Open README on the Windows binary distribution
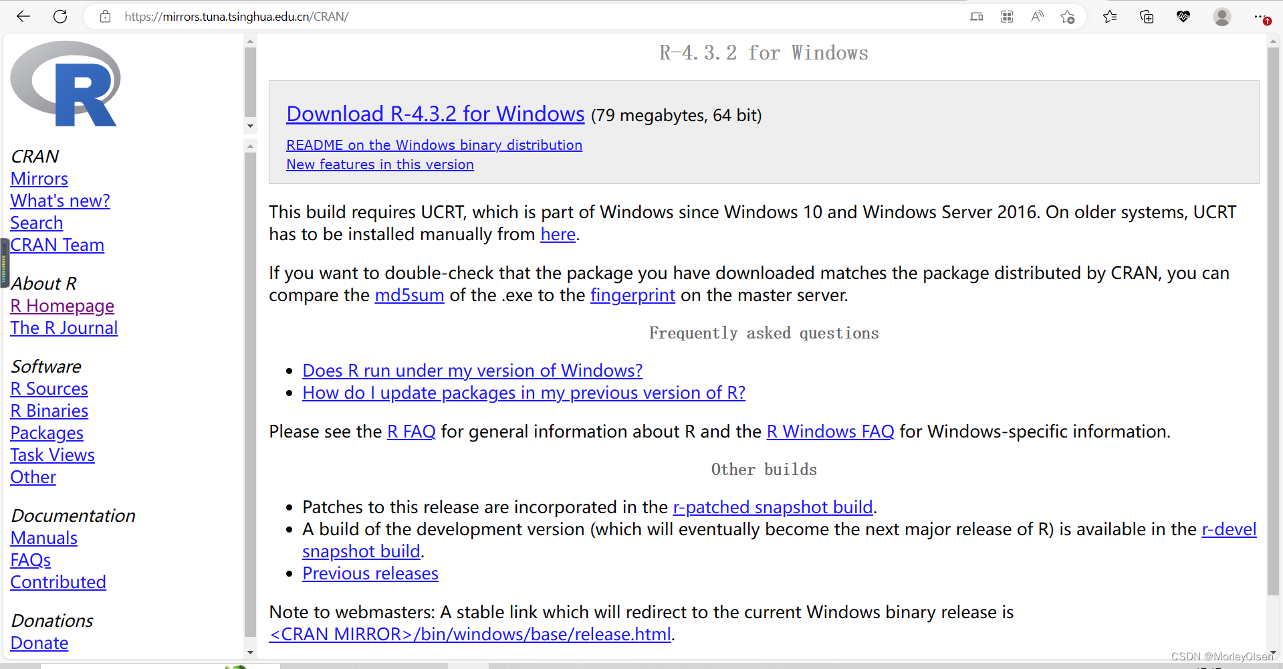Image resolution: width=1283 pixels, height=669 pixels. [434, 145]
